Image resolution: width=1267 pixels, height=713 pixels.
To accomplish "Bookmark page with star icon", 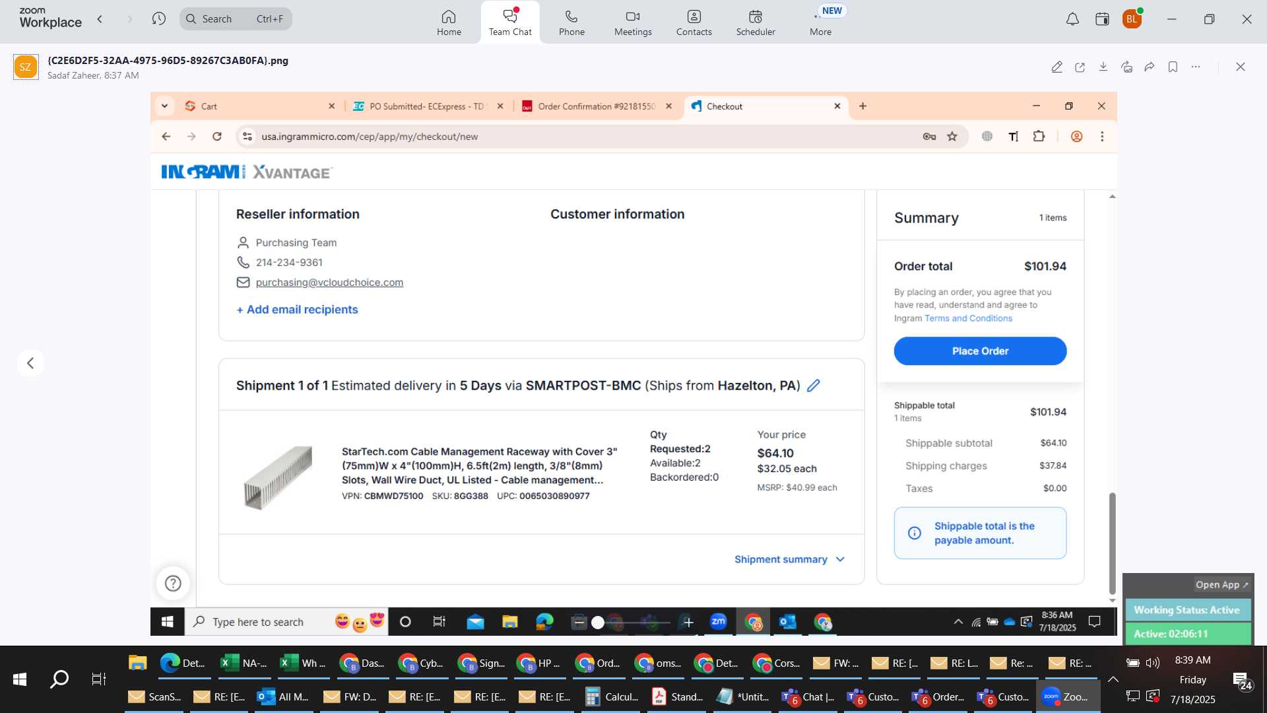I will pos(952,137).
